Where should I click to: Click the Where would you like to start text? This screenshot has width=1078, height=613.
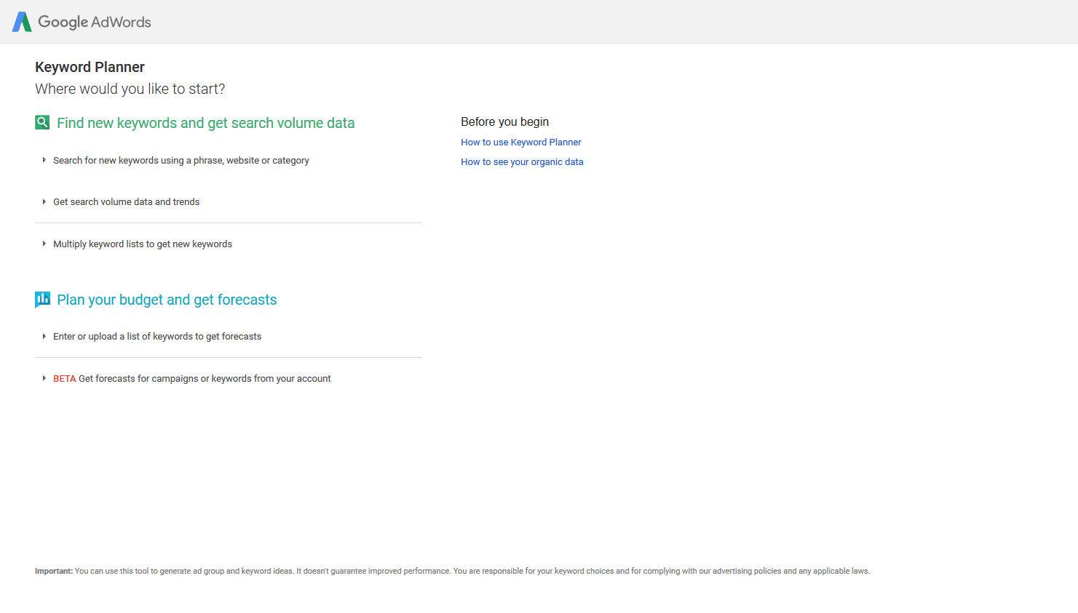tap(130, 89)
